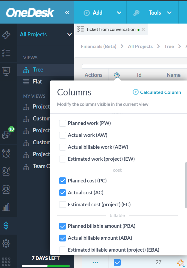Open the apps grid at the sidebar bottom
The image size is (187, 268).
(x=6, y=261)
